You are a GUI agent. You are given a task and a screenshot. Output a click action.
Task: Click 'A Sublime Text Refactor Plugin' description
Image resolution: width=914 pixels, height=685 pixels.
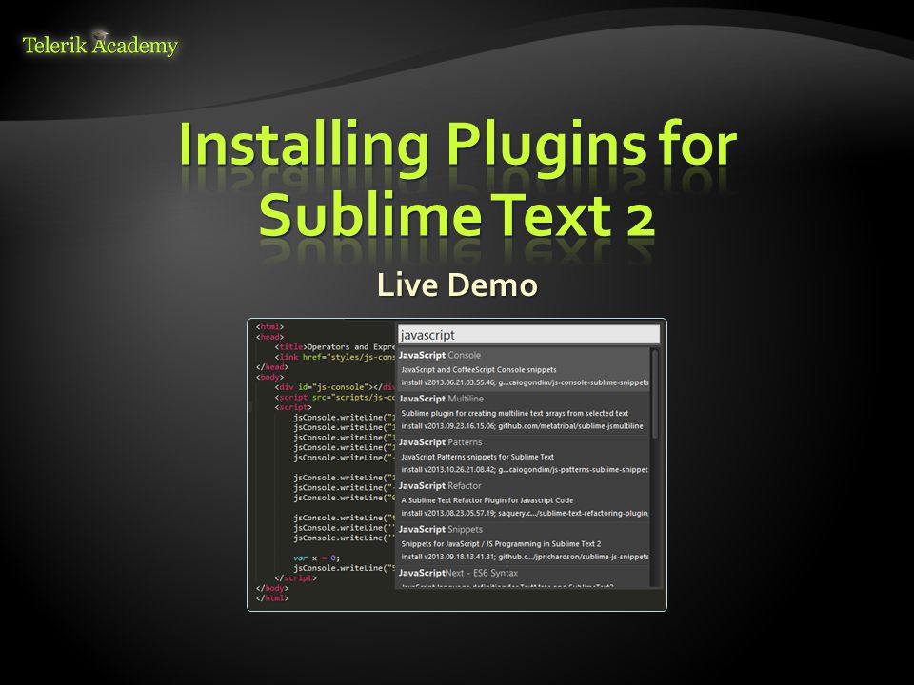tap(487, 500)
